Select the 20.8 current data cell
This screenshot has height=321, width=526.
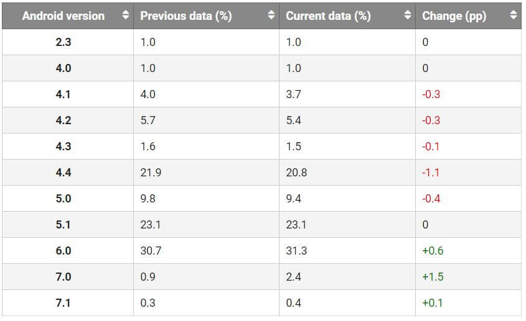pyautogui.click(x=296, y=173)
